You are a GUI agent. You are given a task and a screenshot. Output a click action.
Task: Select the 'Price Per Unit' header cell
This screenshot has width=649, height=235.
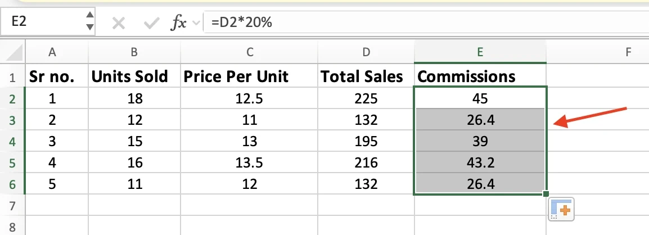249,76
